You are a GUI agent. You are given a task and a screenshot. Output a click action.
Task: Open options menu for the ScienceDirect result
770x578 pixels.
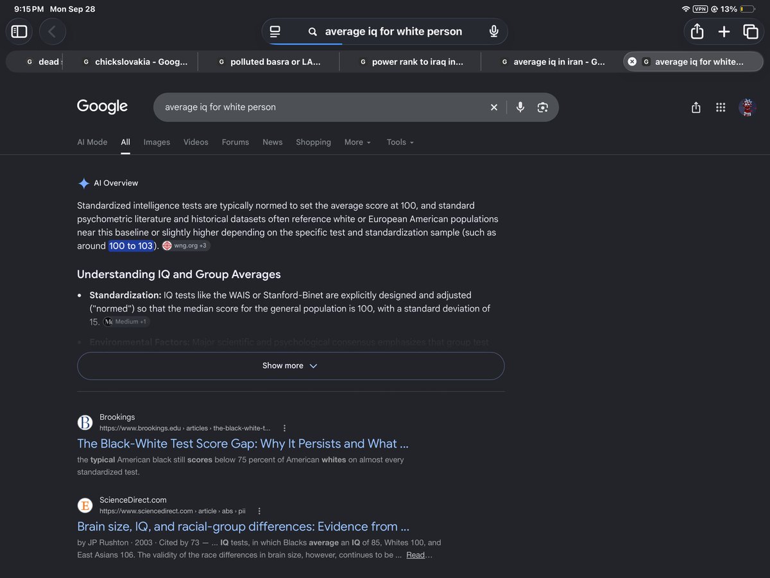coord(259,511)
